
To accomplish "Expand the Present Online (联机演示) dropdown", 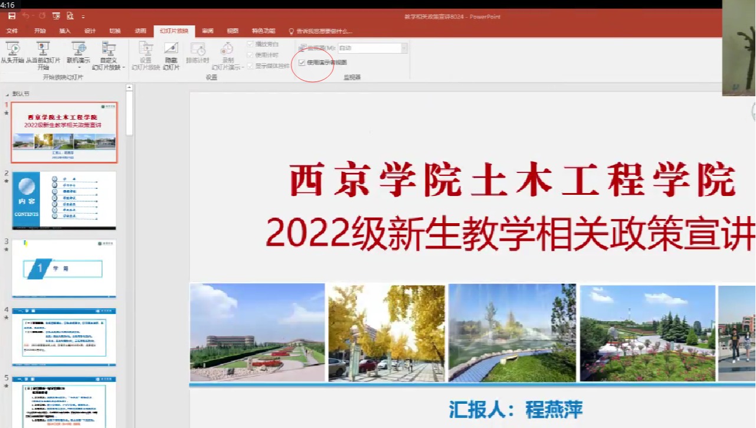I will (x=78, y=67).
